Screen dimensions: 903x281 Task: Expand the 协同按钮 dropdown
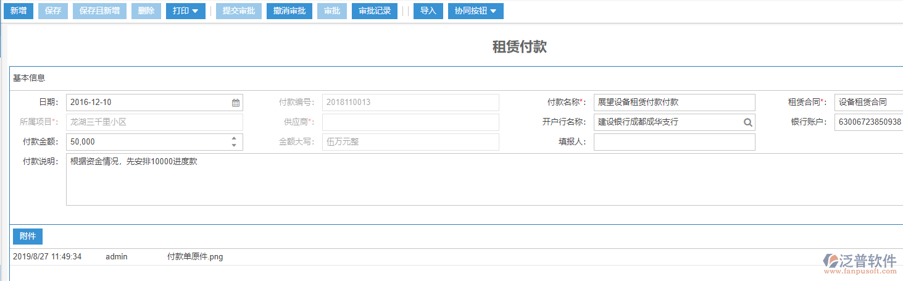point(476,11)
